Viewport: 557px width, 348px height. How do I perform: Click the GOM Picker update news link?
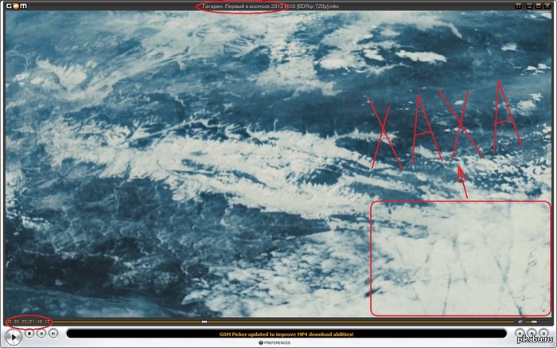286,334
